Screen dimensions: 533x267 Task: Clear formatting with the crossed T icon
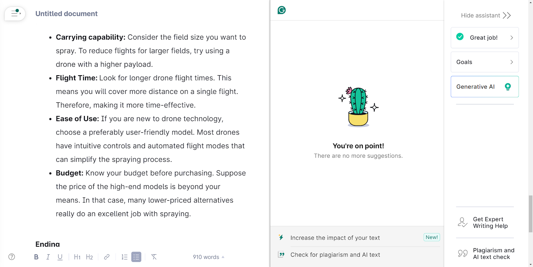click(x=154, y=257)
